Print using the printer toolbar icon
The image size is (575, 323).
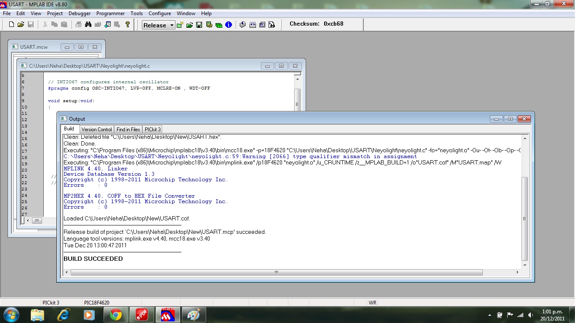coord(78,25)
